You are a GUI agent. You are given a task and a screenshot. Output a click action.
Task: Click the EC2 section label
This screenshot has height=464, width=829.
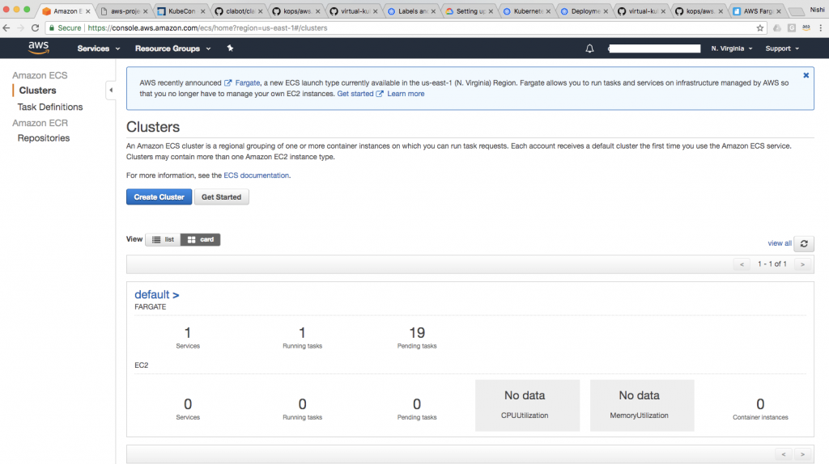tap(141, 365)
